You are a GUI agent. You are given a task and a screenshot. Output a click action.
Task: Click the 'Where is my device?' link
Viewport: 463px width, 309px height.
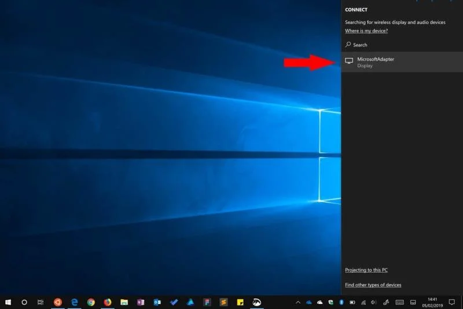pos(366,31)
